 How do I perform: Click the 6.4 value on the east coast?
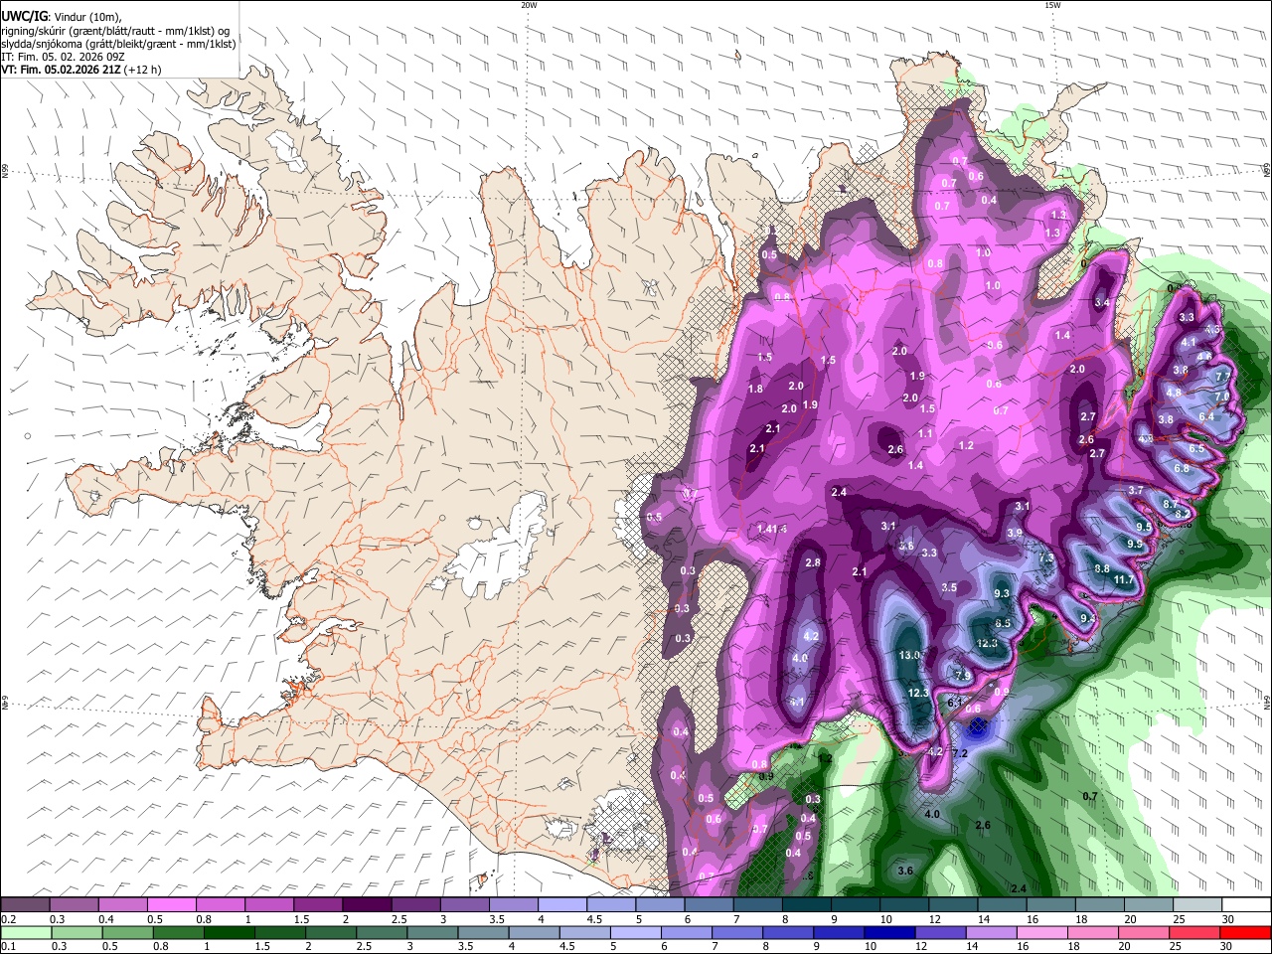click(x=1206, y=417)
